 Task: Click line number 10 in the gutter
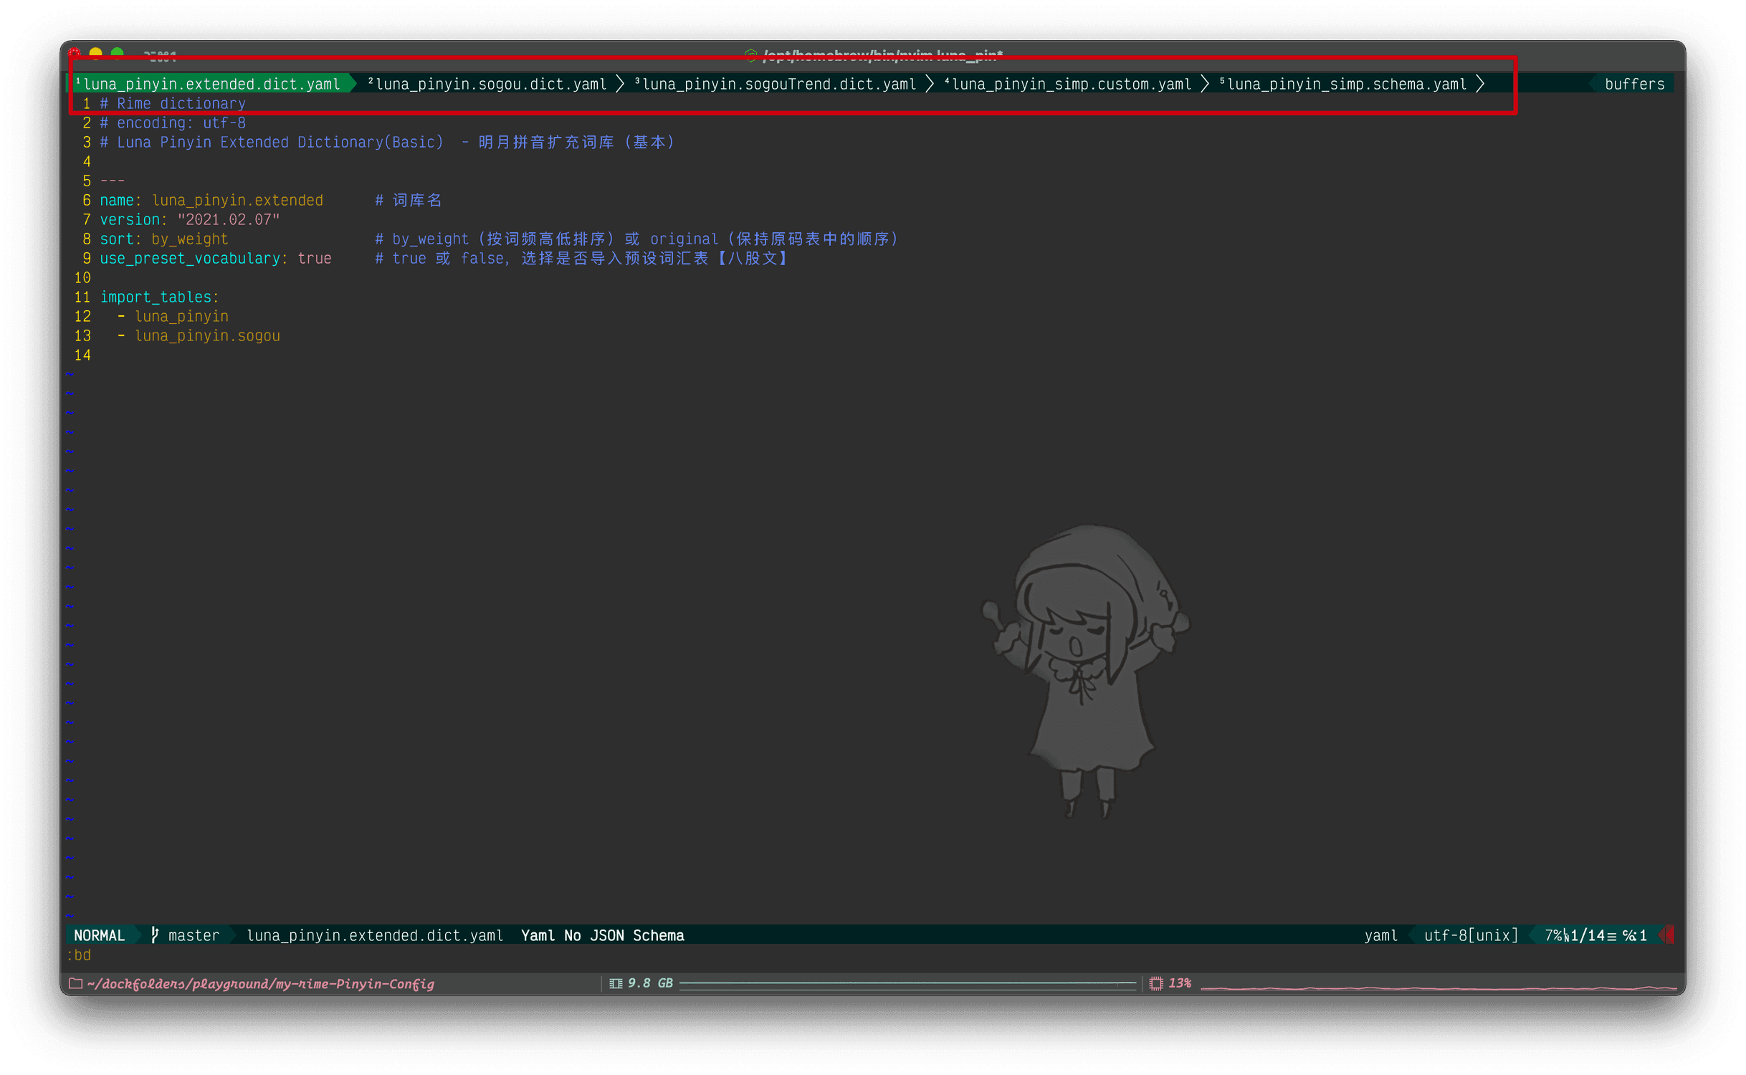point(82,278)
